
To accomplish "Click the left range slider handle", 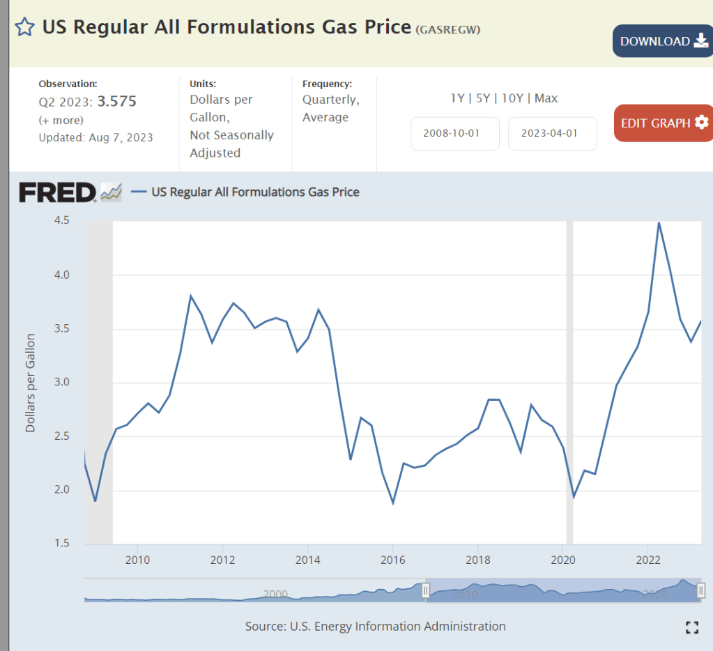I will click(426, 591).
